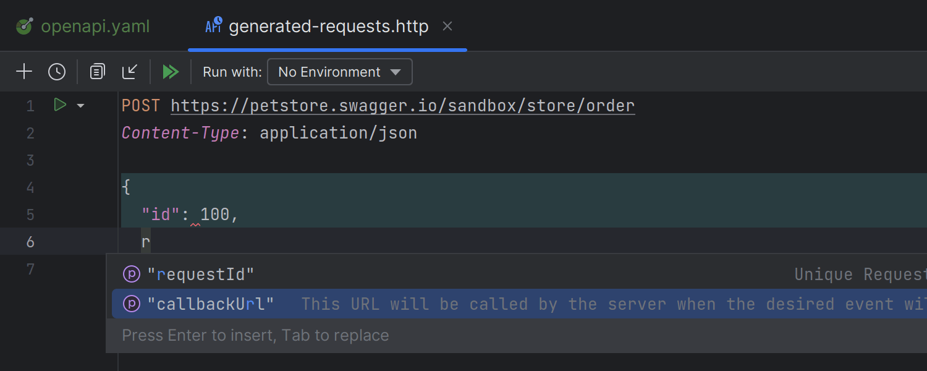Screen dimensions: 927x371
Task: Convert cURL using the import arrow icon
Action: coord(130,71)
